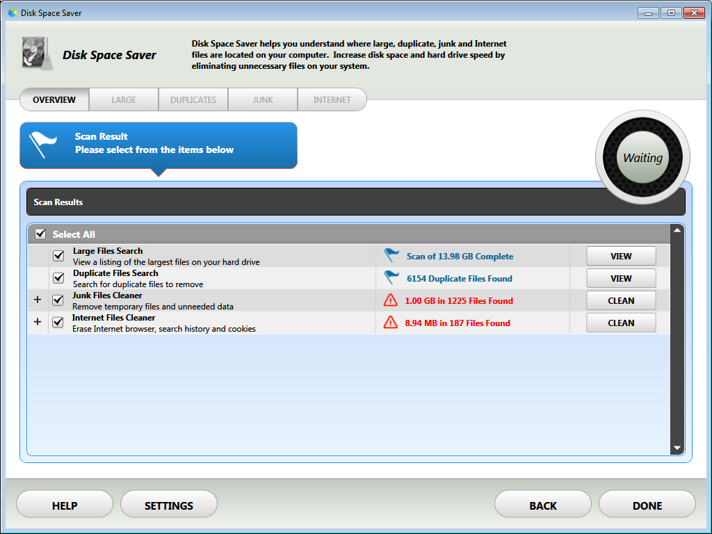This screenshot has height=534, width=712.
Task: Disable the Junk Files Cleaner checkbox
Action: coord(58,300)
